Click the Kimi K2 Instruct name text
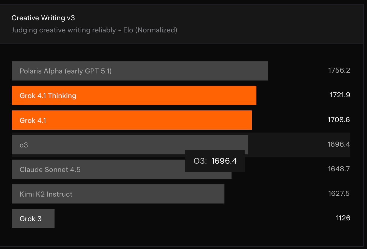The image size is (367, 249). tap(46, 194)
